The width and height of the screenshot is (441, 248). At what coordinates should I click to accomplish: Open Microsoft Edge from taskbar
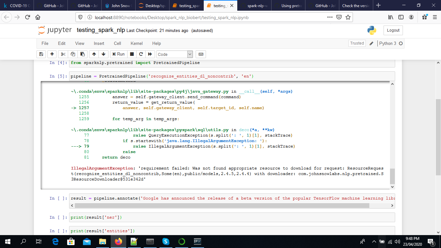[55, 241]
